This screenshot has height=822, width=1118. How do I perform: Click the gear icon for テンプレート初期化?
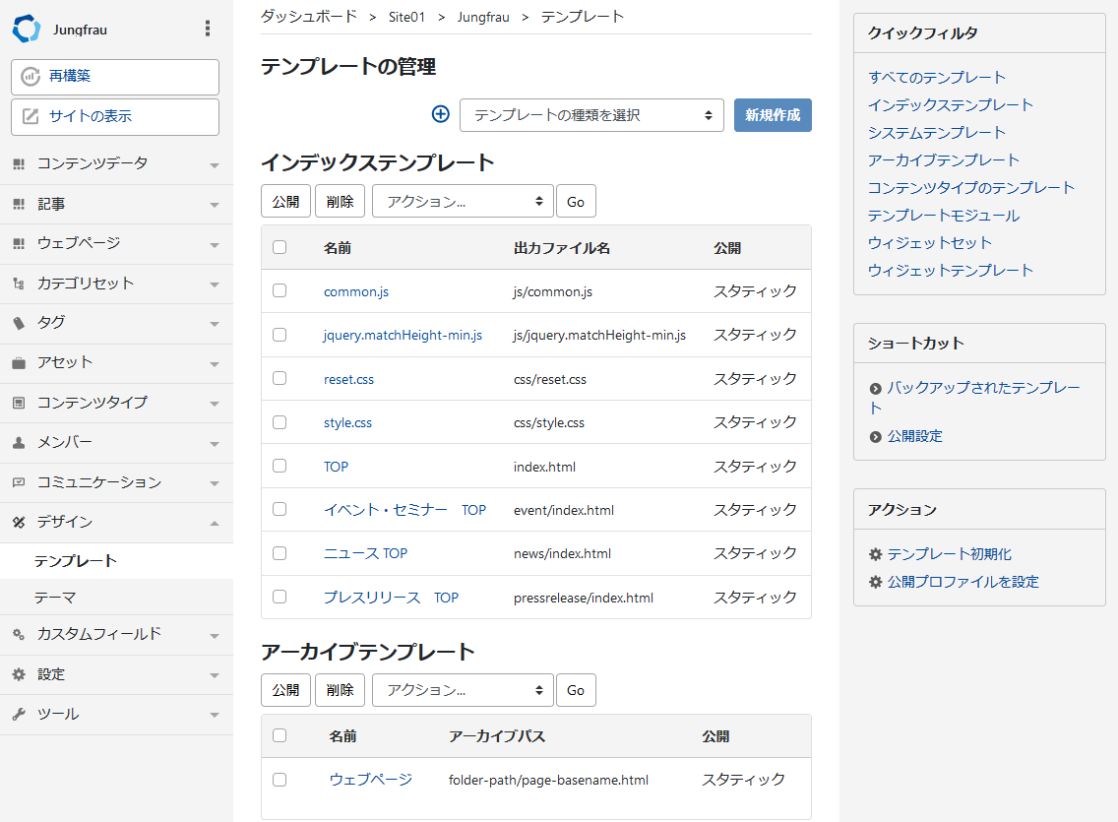(875, 554)
